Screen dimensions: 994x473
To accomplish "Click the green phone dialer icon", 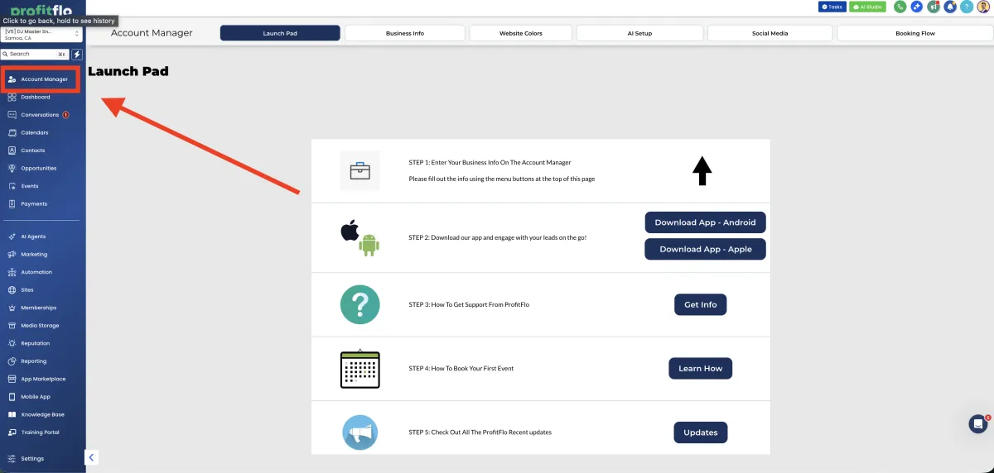I will [900, 7].
